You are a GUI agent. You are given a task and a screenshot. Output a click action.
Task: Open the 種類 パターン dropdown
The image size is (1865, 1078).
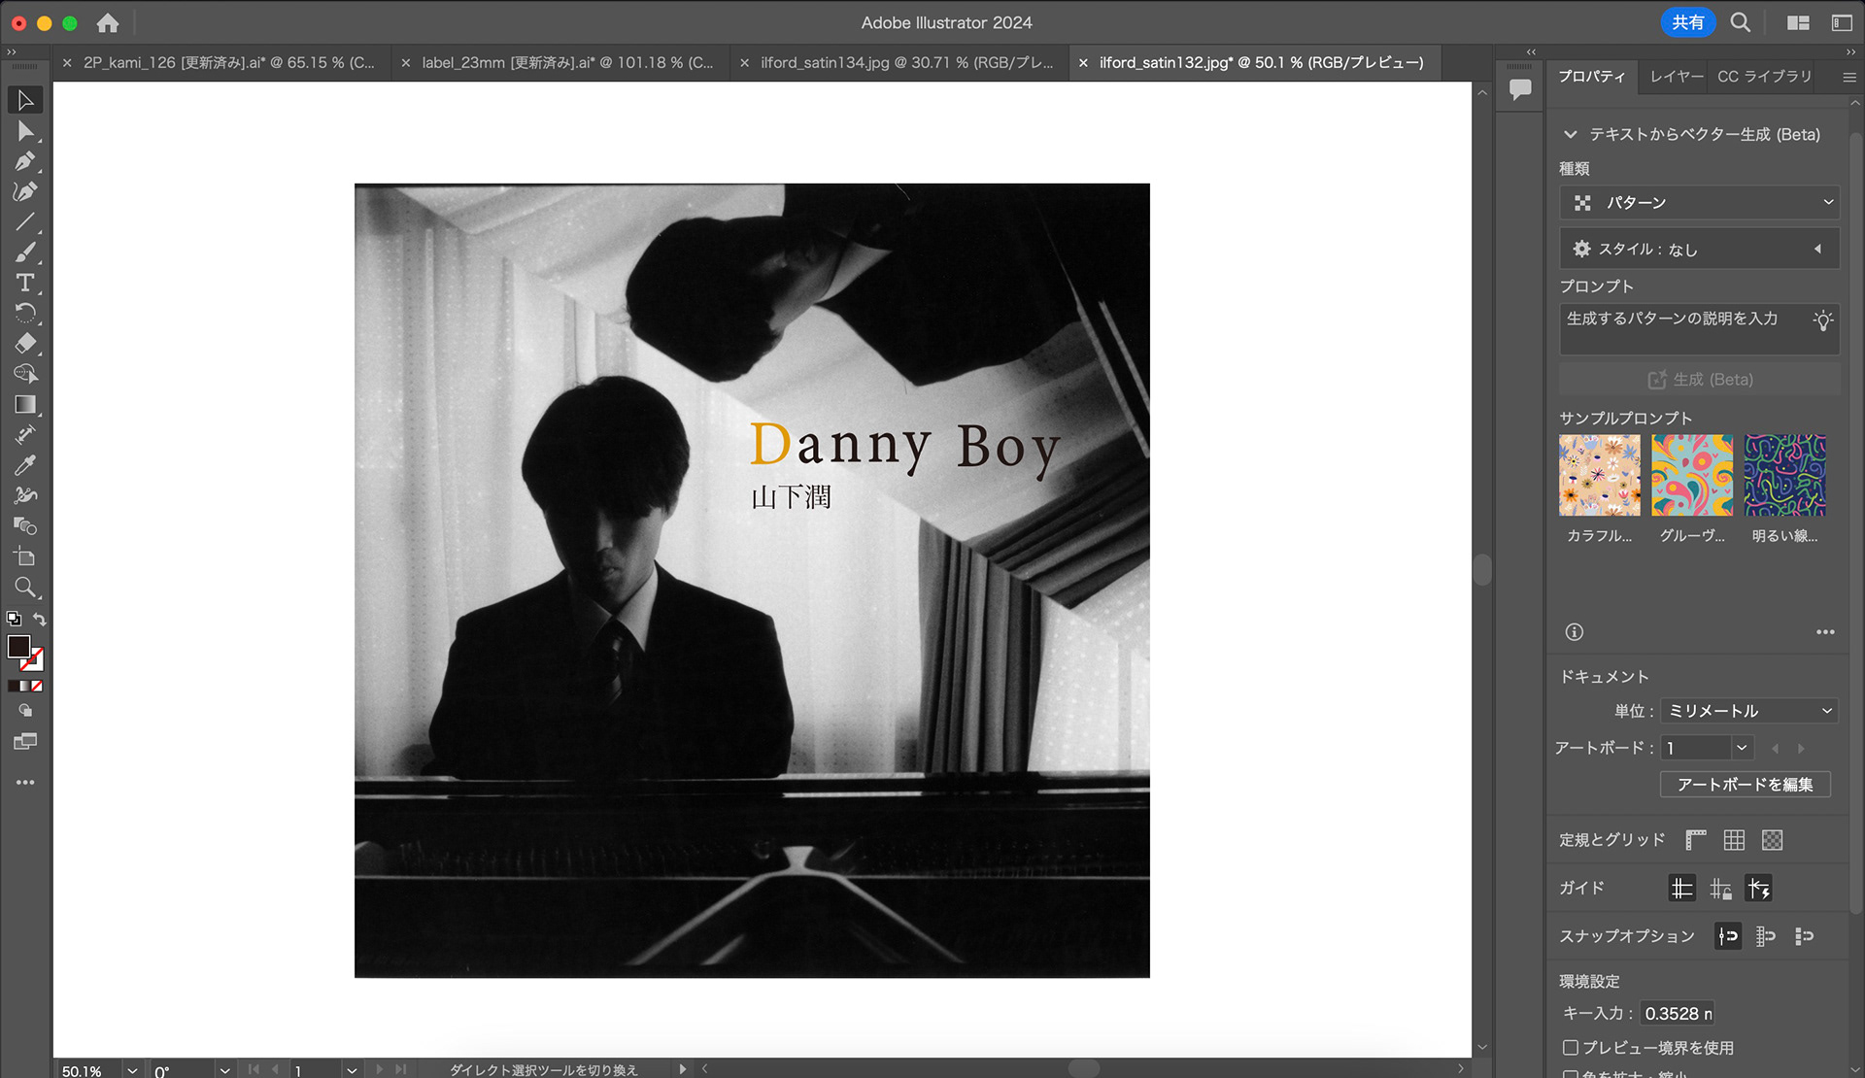pyautogui.click(x=1699, y=202)
